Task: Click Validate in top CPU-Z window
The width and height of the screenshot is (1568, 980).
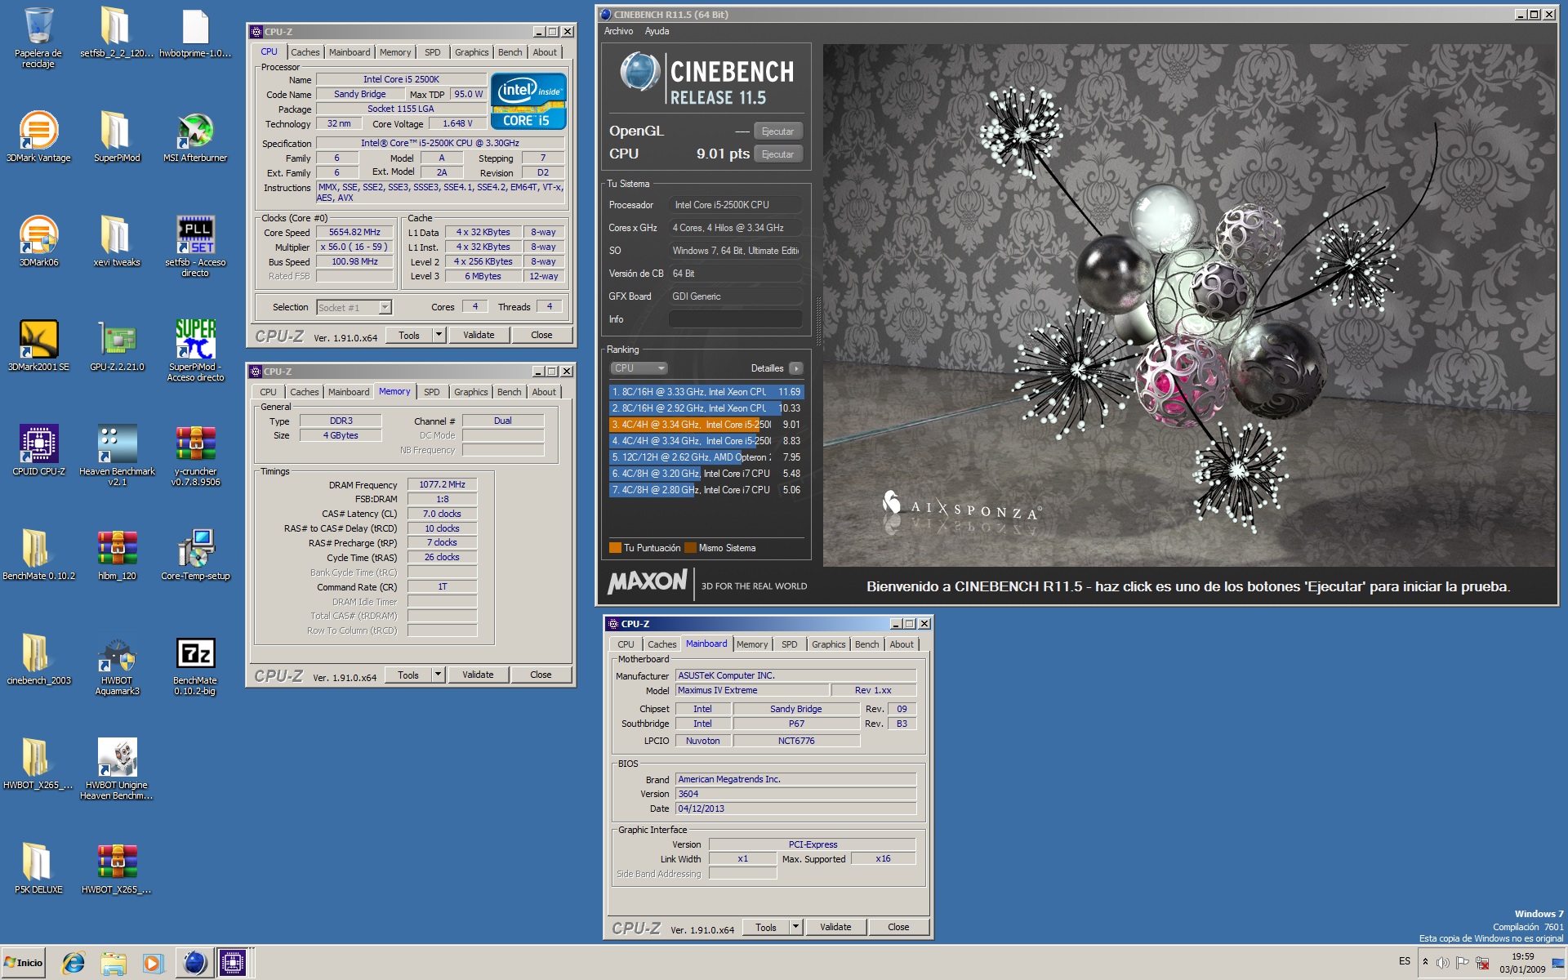Action: [x=479, y=335]
